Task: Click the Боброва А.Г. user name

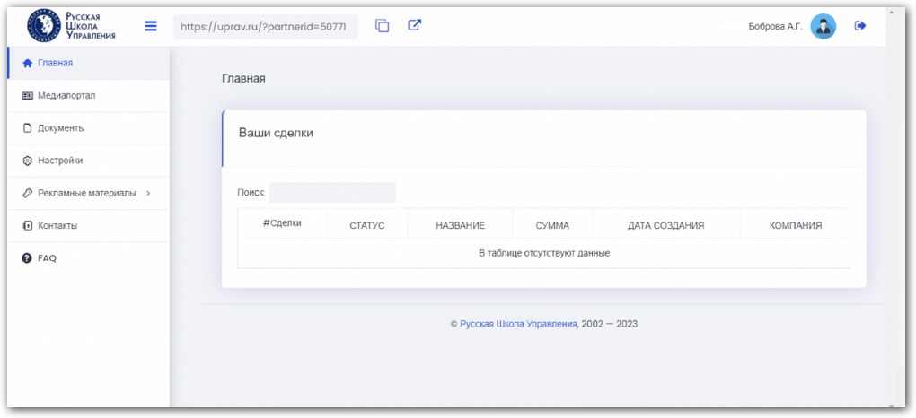Action: [x=774, y=27]
